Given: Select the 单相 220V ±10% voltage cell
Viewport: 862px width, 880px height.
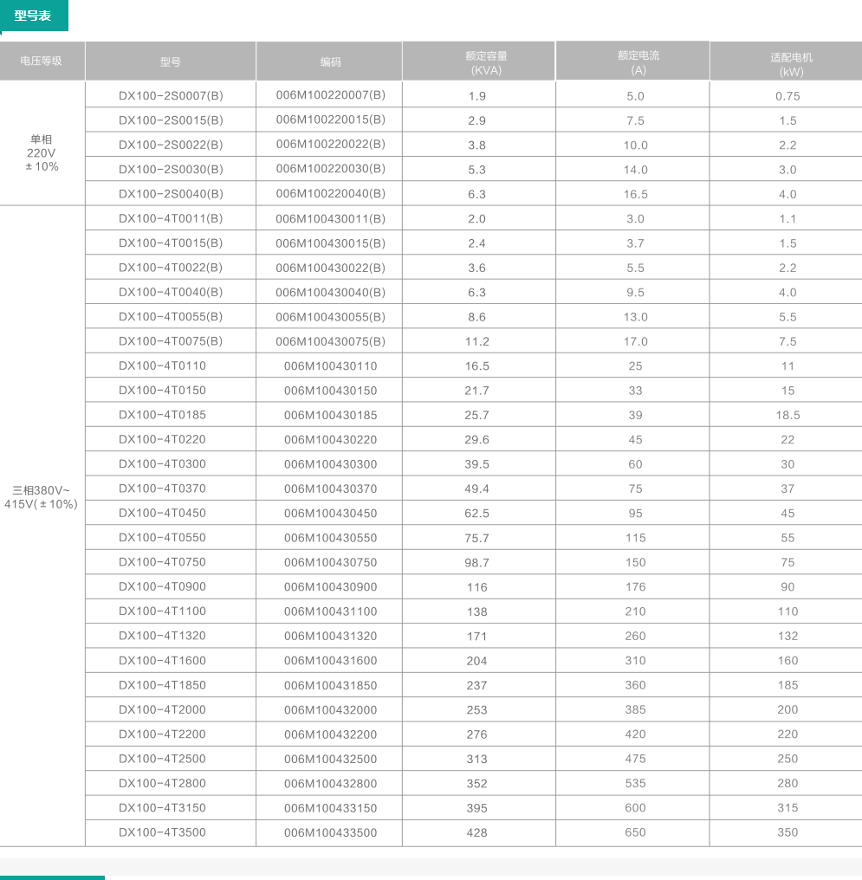Looking at the screenshot, I should 42,152.
